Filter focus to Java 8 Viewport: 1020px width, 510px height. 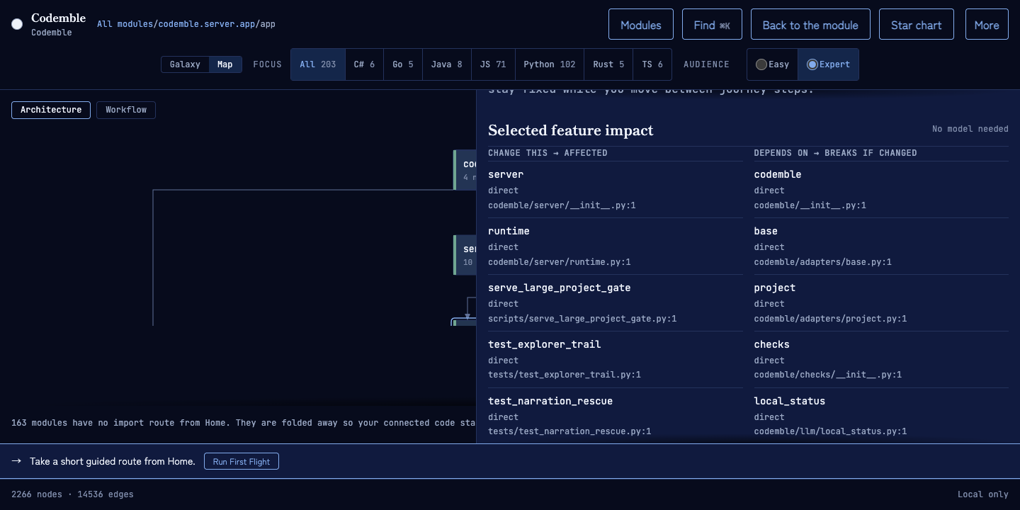(446, 64)
